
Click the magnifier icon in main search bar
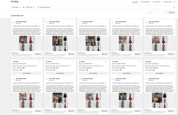tap(38, 7)
